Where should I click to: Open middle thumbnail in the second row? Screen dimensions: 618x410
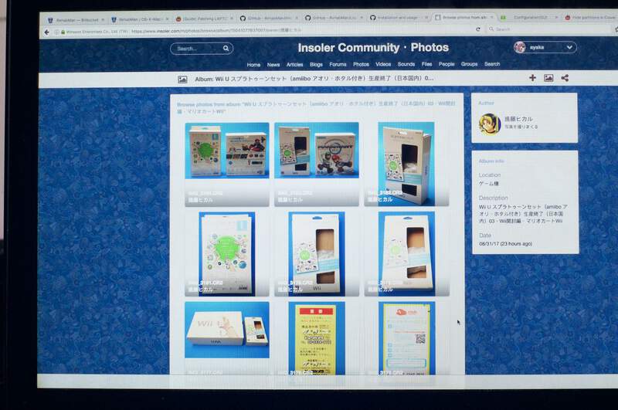(317, 254)
